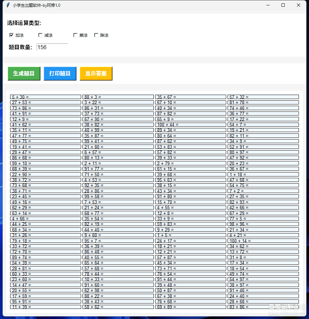Viewport: 309px width, 319px height.
Task: Click the answer box for 7 + 2
Action: [x=263, y=191]
